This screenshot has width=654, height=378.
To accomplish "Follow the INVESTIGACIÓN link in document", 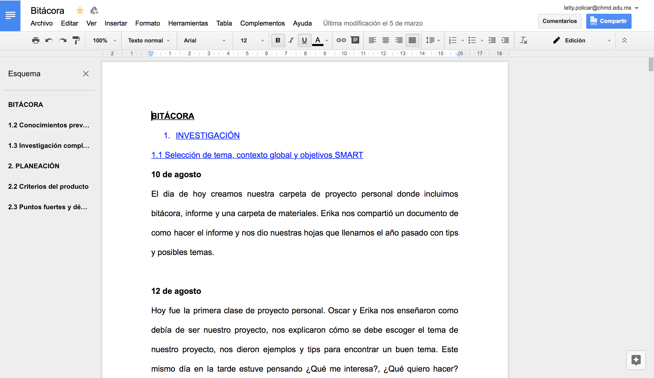I will click(207, 135).
